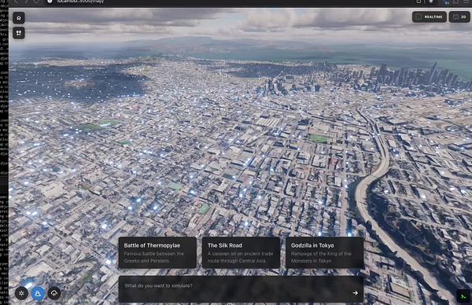Go to the home screen icon

click(x=19, y=18)
